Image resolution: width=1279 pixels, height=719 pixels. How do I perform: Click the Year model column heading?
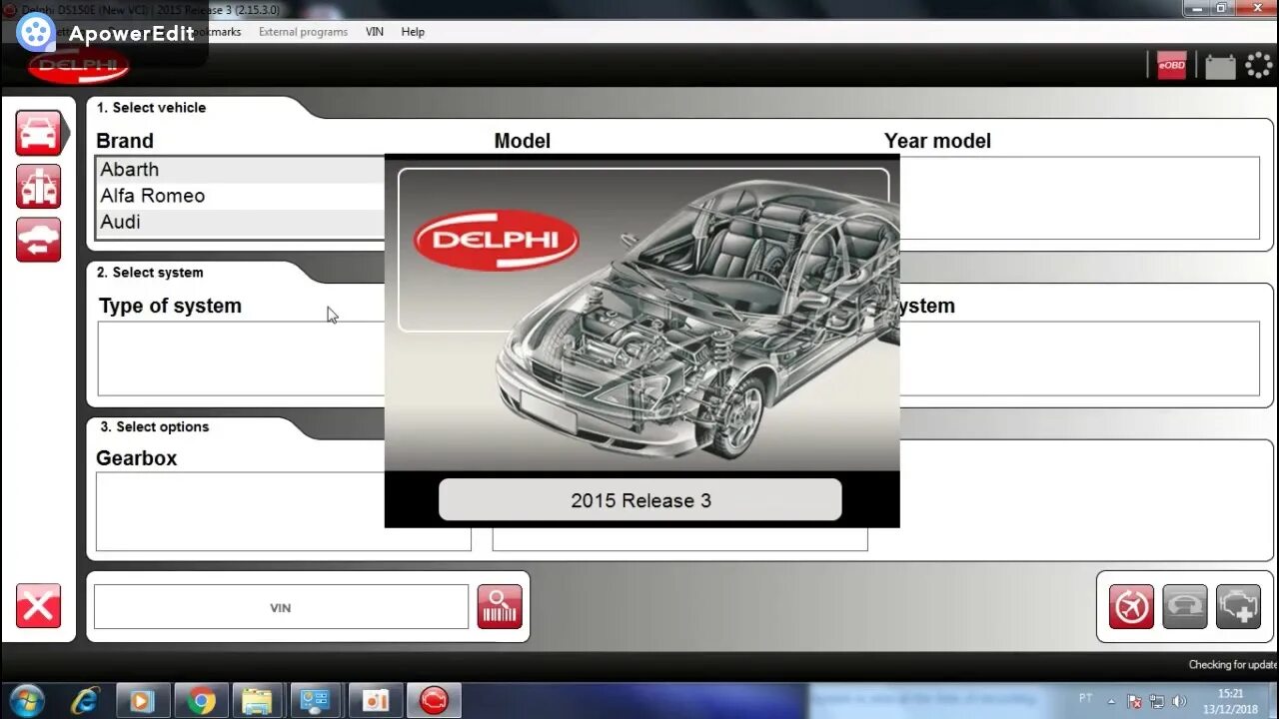click(x=937, y=141)
